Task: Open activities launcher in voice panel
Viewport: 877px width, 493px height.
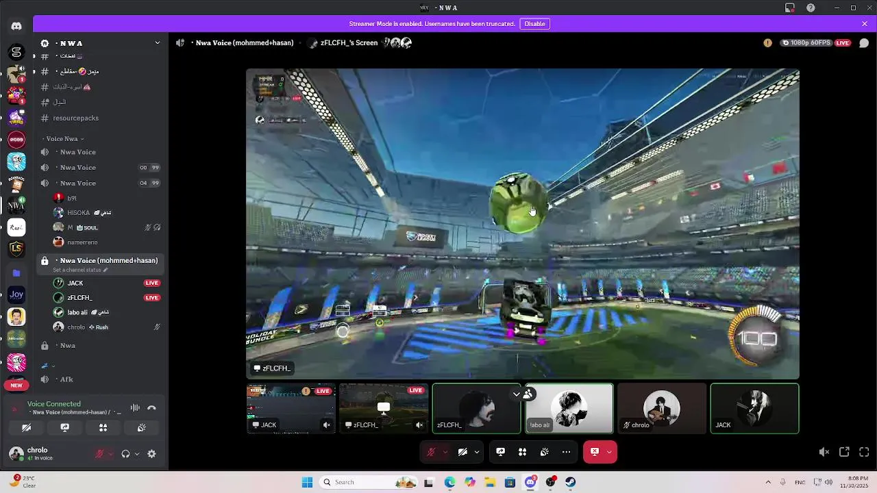Action: (x=103, y=427)
